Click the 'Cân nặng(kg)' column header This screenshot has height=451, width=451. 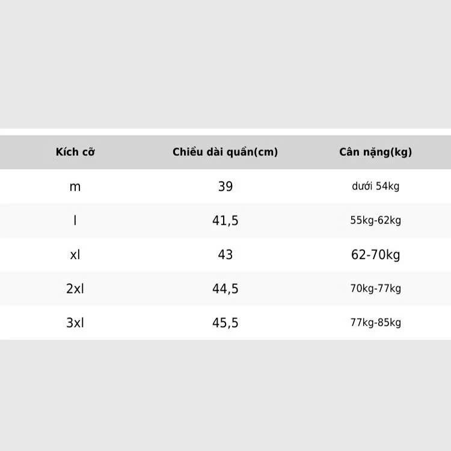point(375,152)
